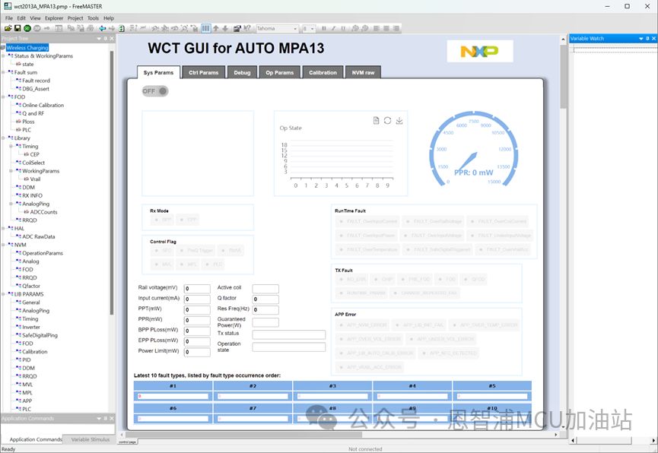Viewport: 658px width, 453px height.
Task: Go back with the blue left arrow
Action: [x=102, y=29]
